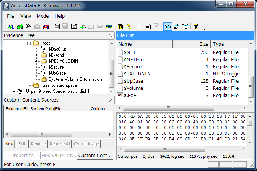Click grayed Create Custom Content Image icon
The width and height of the screenshot is (257, 171).
point(91,26)
